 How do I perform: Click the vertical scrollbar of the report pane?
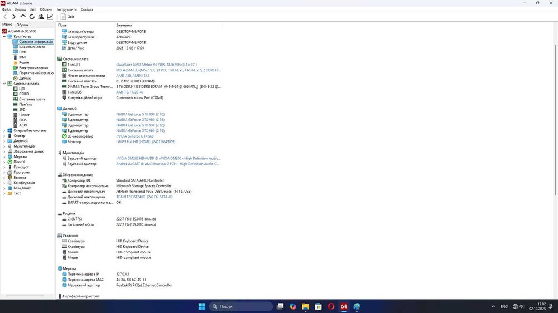(x=556, y=121)
